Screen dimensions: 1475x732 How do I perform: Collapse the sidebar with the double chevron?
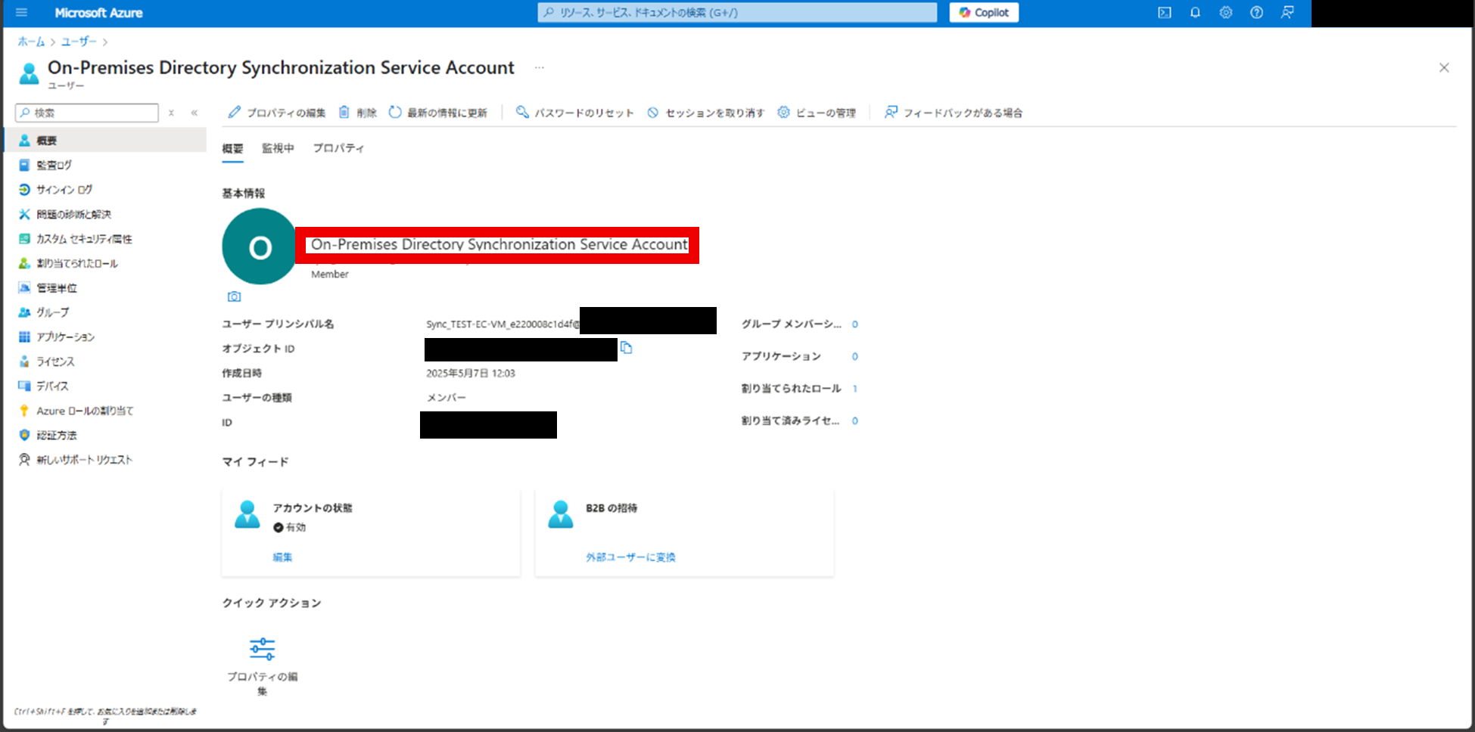194,113
